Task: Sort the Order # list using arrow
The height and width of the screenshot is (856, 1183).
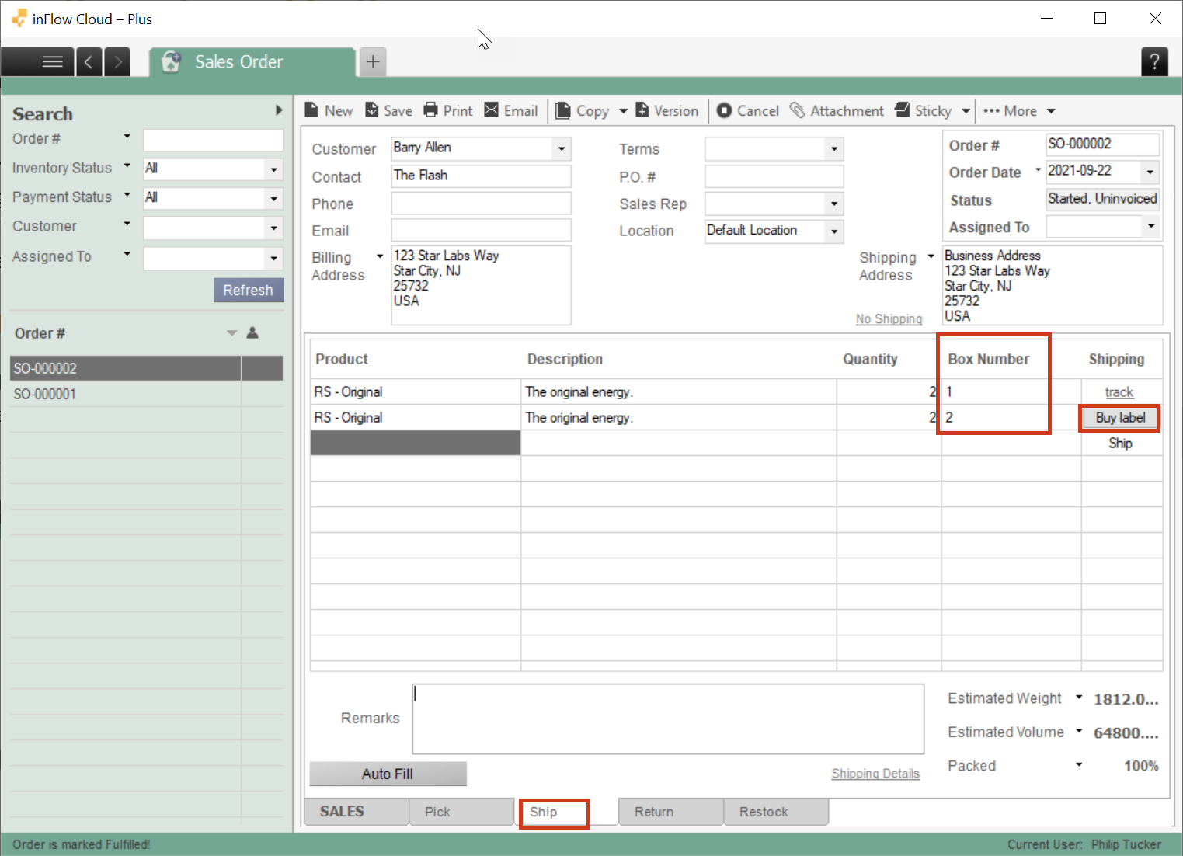Action: [231, 333]
